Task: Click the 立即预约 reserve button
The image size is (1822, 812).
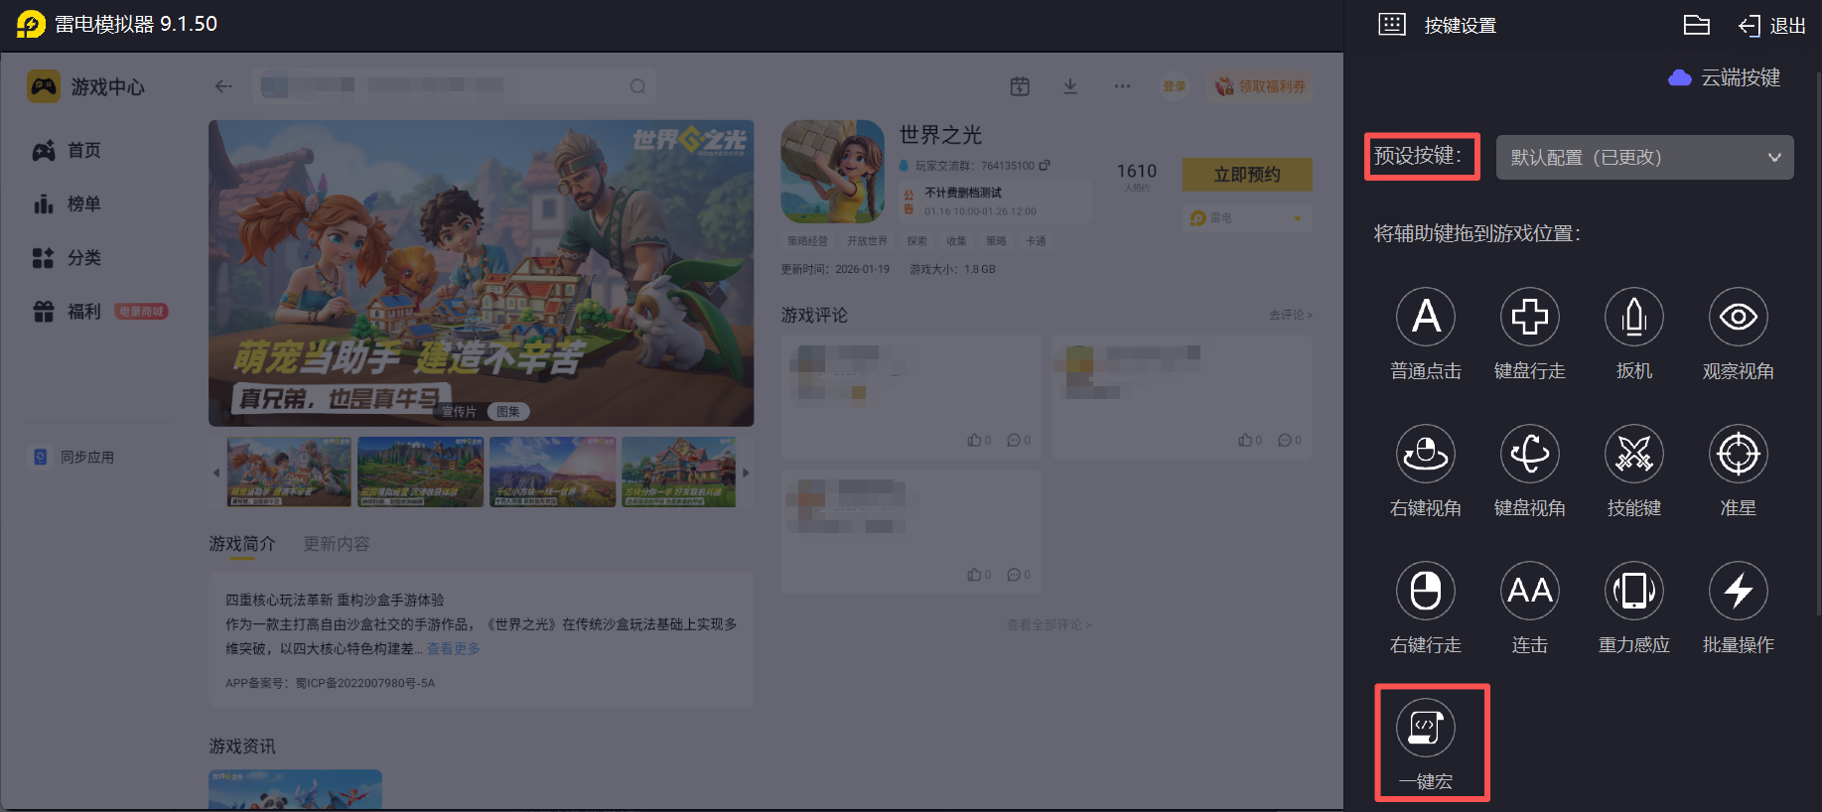Action: point(1247,175)
